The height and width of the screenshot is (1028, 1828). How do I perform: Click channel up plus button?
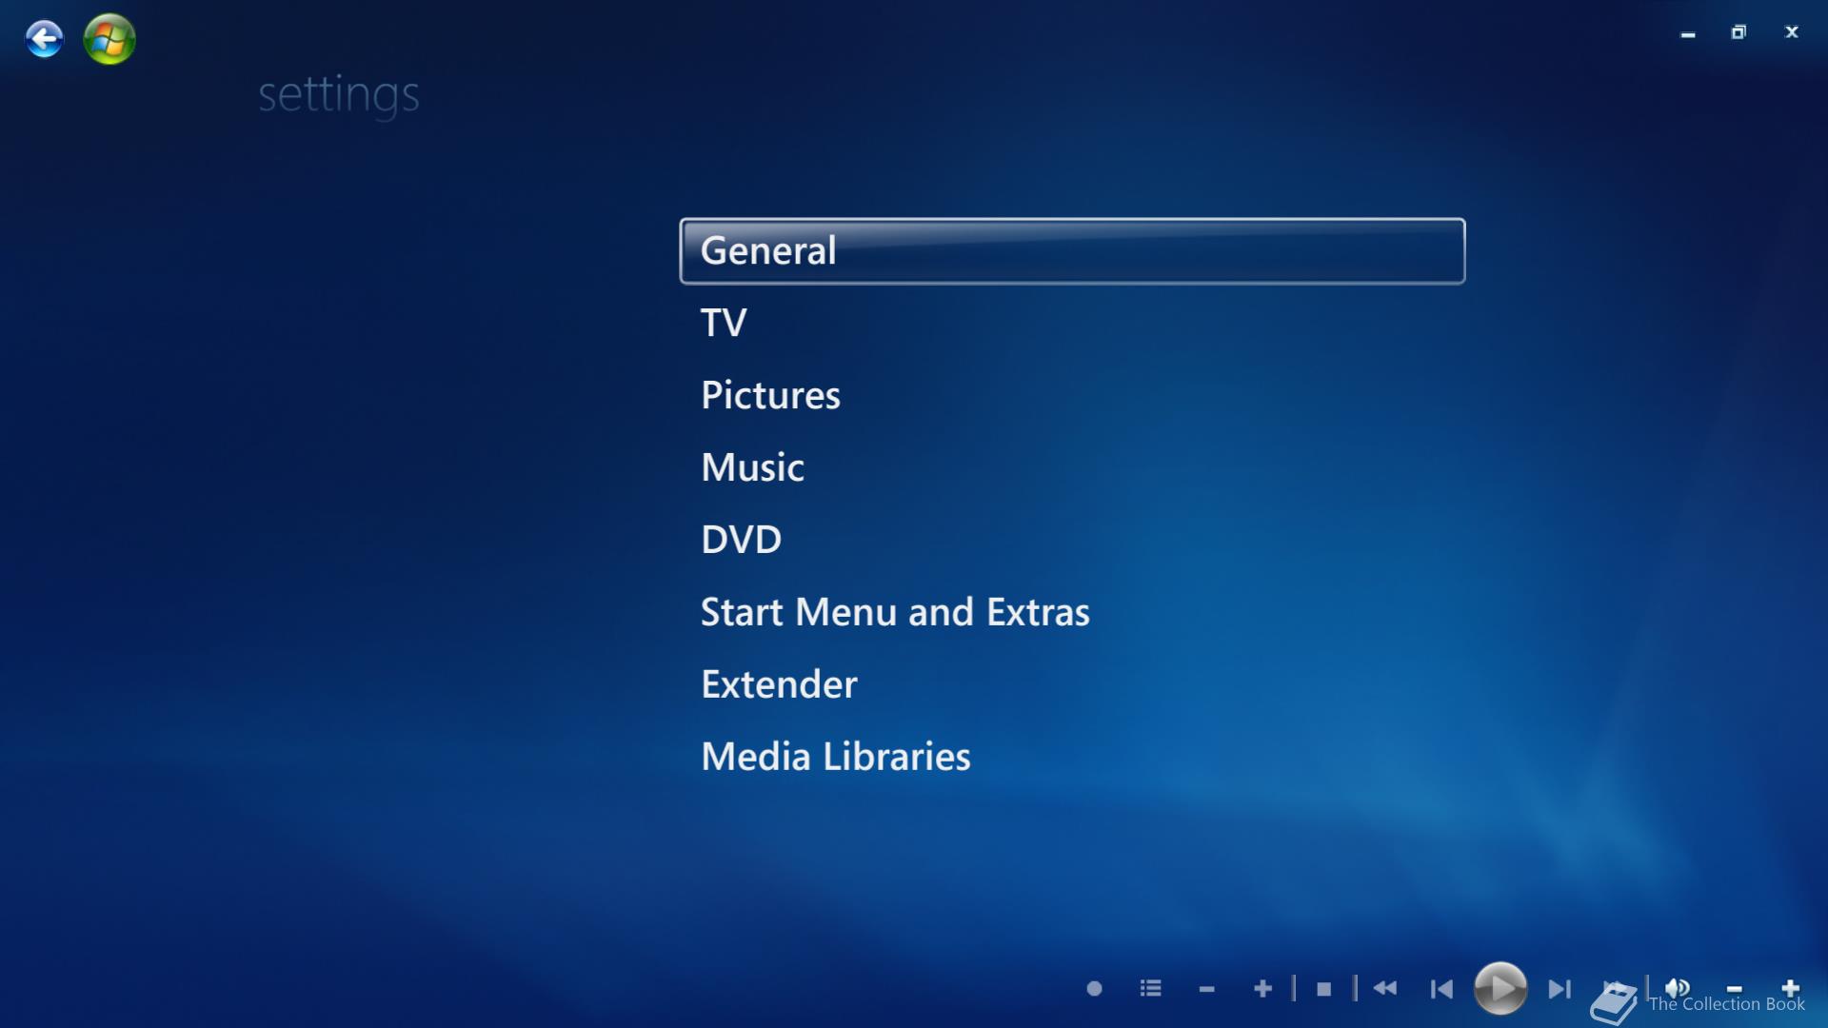click(x=1262, y=989)
